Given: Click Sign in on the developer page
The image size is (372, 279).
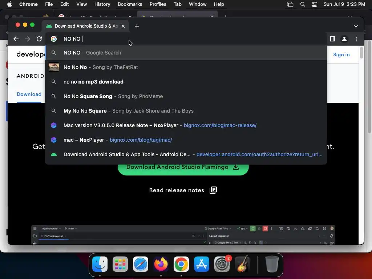Looking at the screenshot, I should point(341,54).
